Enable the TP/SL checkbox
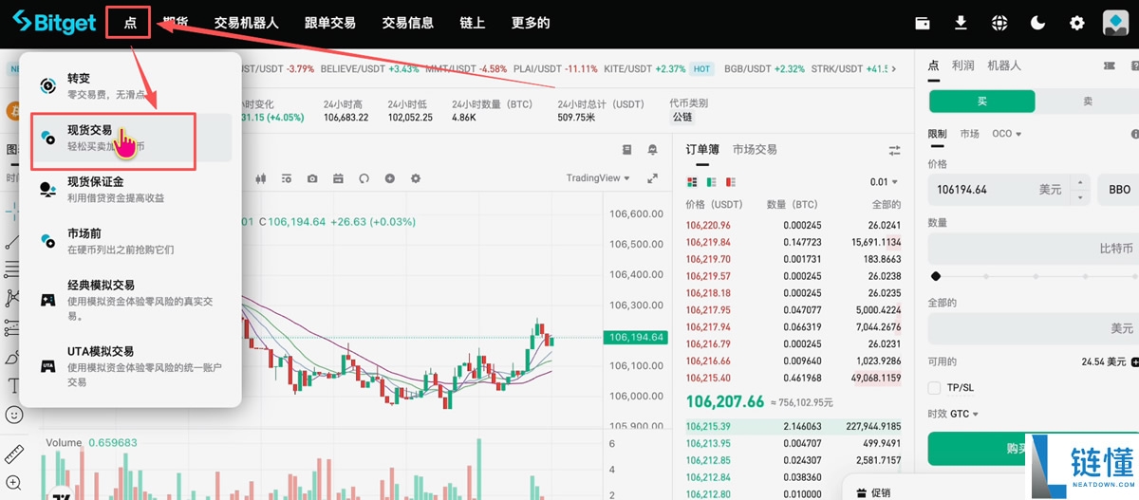Screen dimensions: 1139x500 (934, 388)
